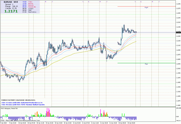
Task: Click the 14 Jun 04:00 time label
Action: 131,123
